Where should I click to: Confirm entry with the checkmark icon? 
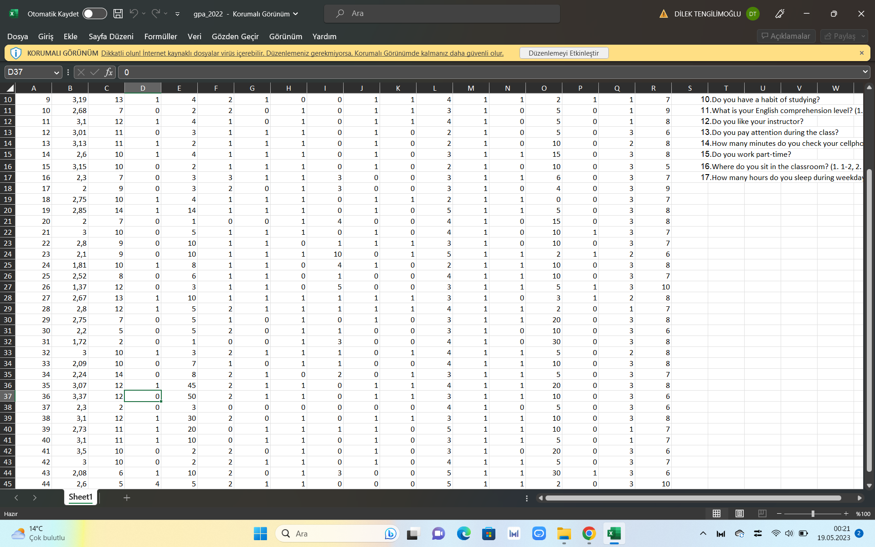pos(94,72)
